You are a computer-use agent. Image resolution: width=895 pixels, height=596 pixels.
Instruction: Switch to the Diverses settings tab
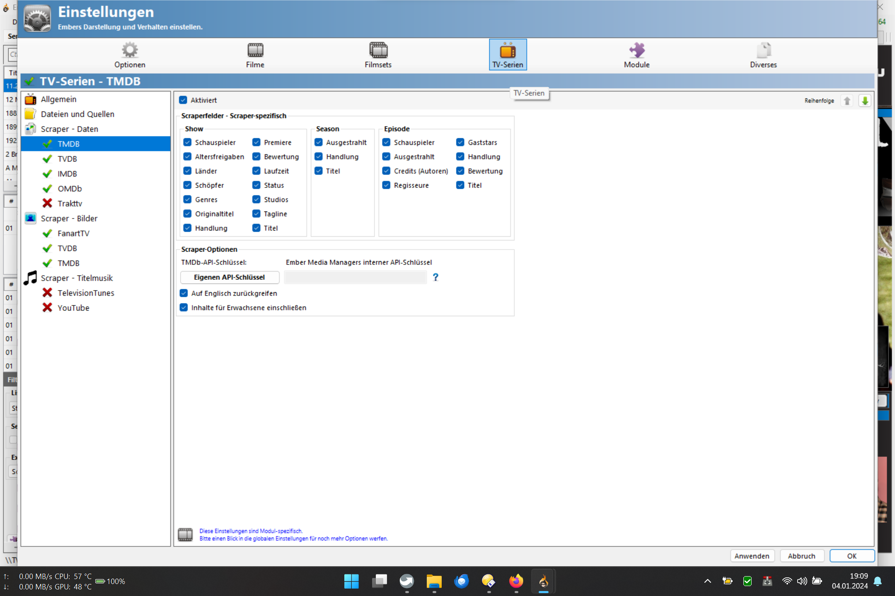[x=763, y=55]
